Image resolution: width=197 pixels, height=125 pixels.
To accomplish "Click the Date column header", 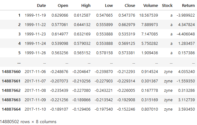I will pos(41,6).
